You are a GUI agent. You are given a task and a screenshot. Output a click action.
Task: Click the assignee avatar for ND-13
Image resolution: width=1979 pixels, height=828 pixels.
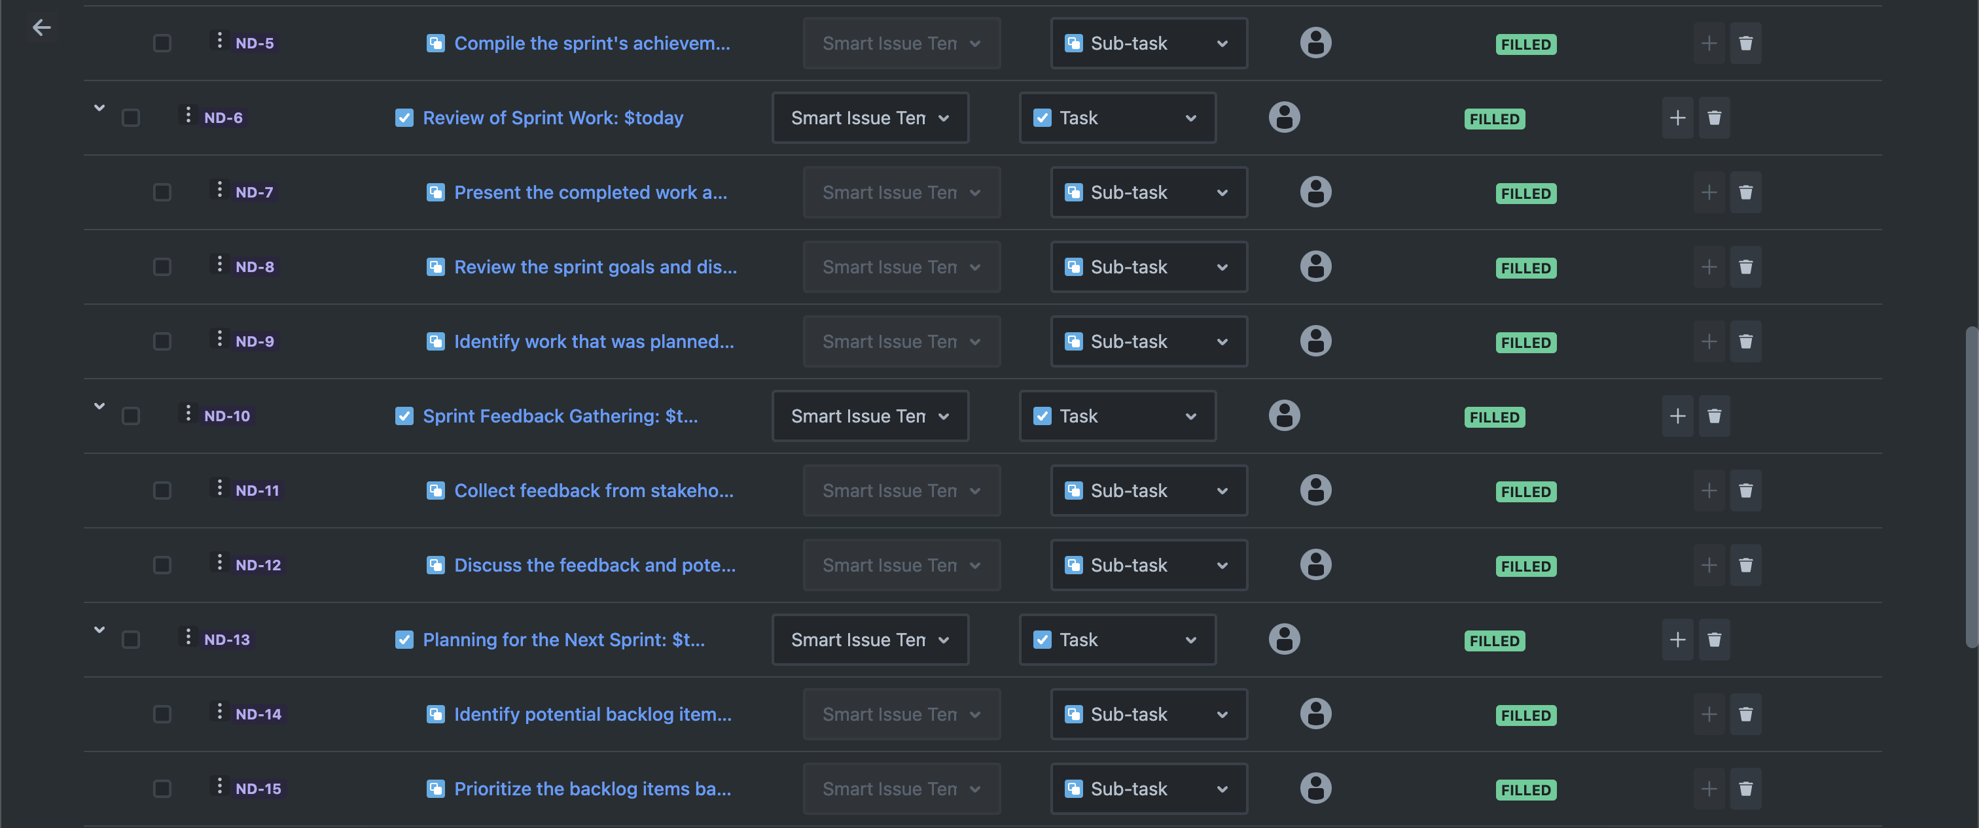1284,639
